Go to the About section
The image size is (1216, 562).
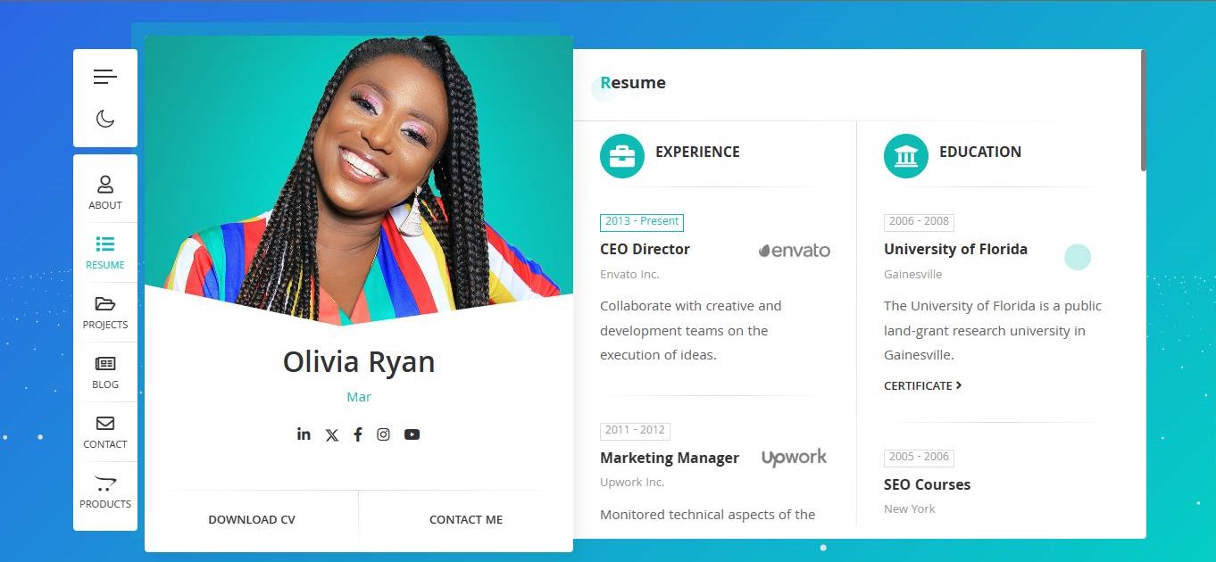(105, 193)
